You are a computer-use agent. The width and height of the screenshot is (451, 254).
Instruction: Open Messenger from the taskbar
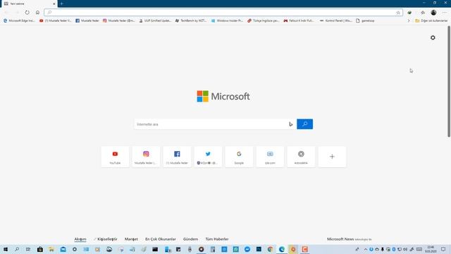[247, 249]
